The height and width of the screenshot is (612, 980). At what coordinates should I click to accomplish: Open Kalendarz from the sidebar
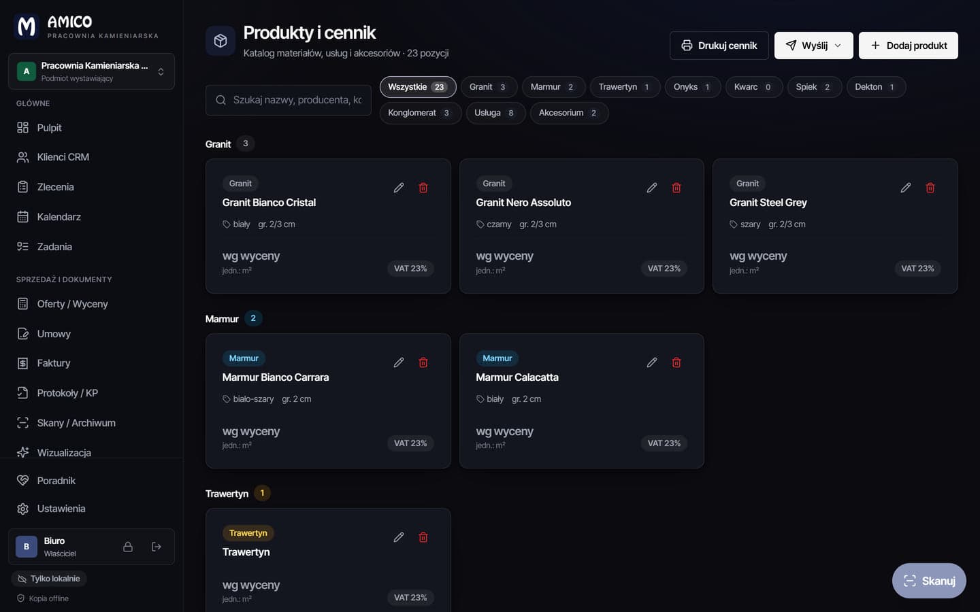[91, 217]
